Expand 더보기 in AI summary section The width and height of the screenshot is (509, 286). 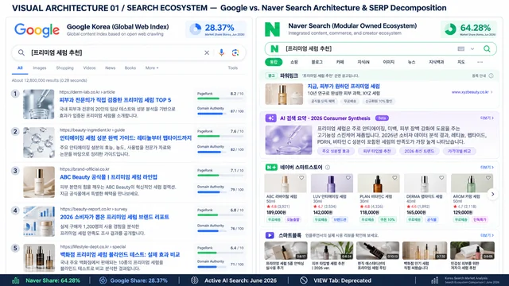pyautogui.click(x=487, y=118)
